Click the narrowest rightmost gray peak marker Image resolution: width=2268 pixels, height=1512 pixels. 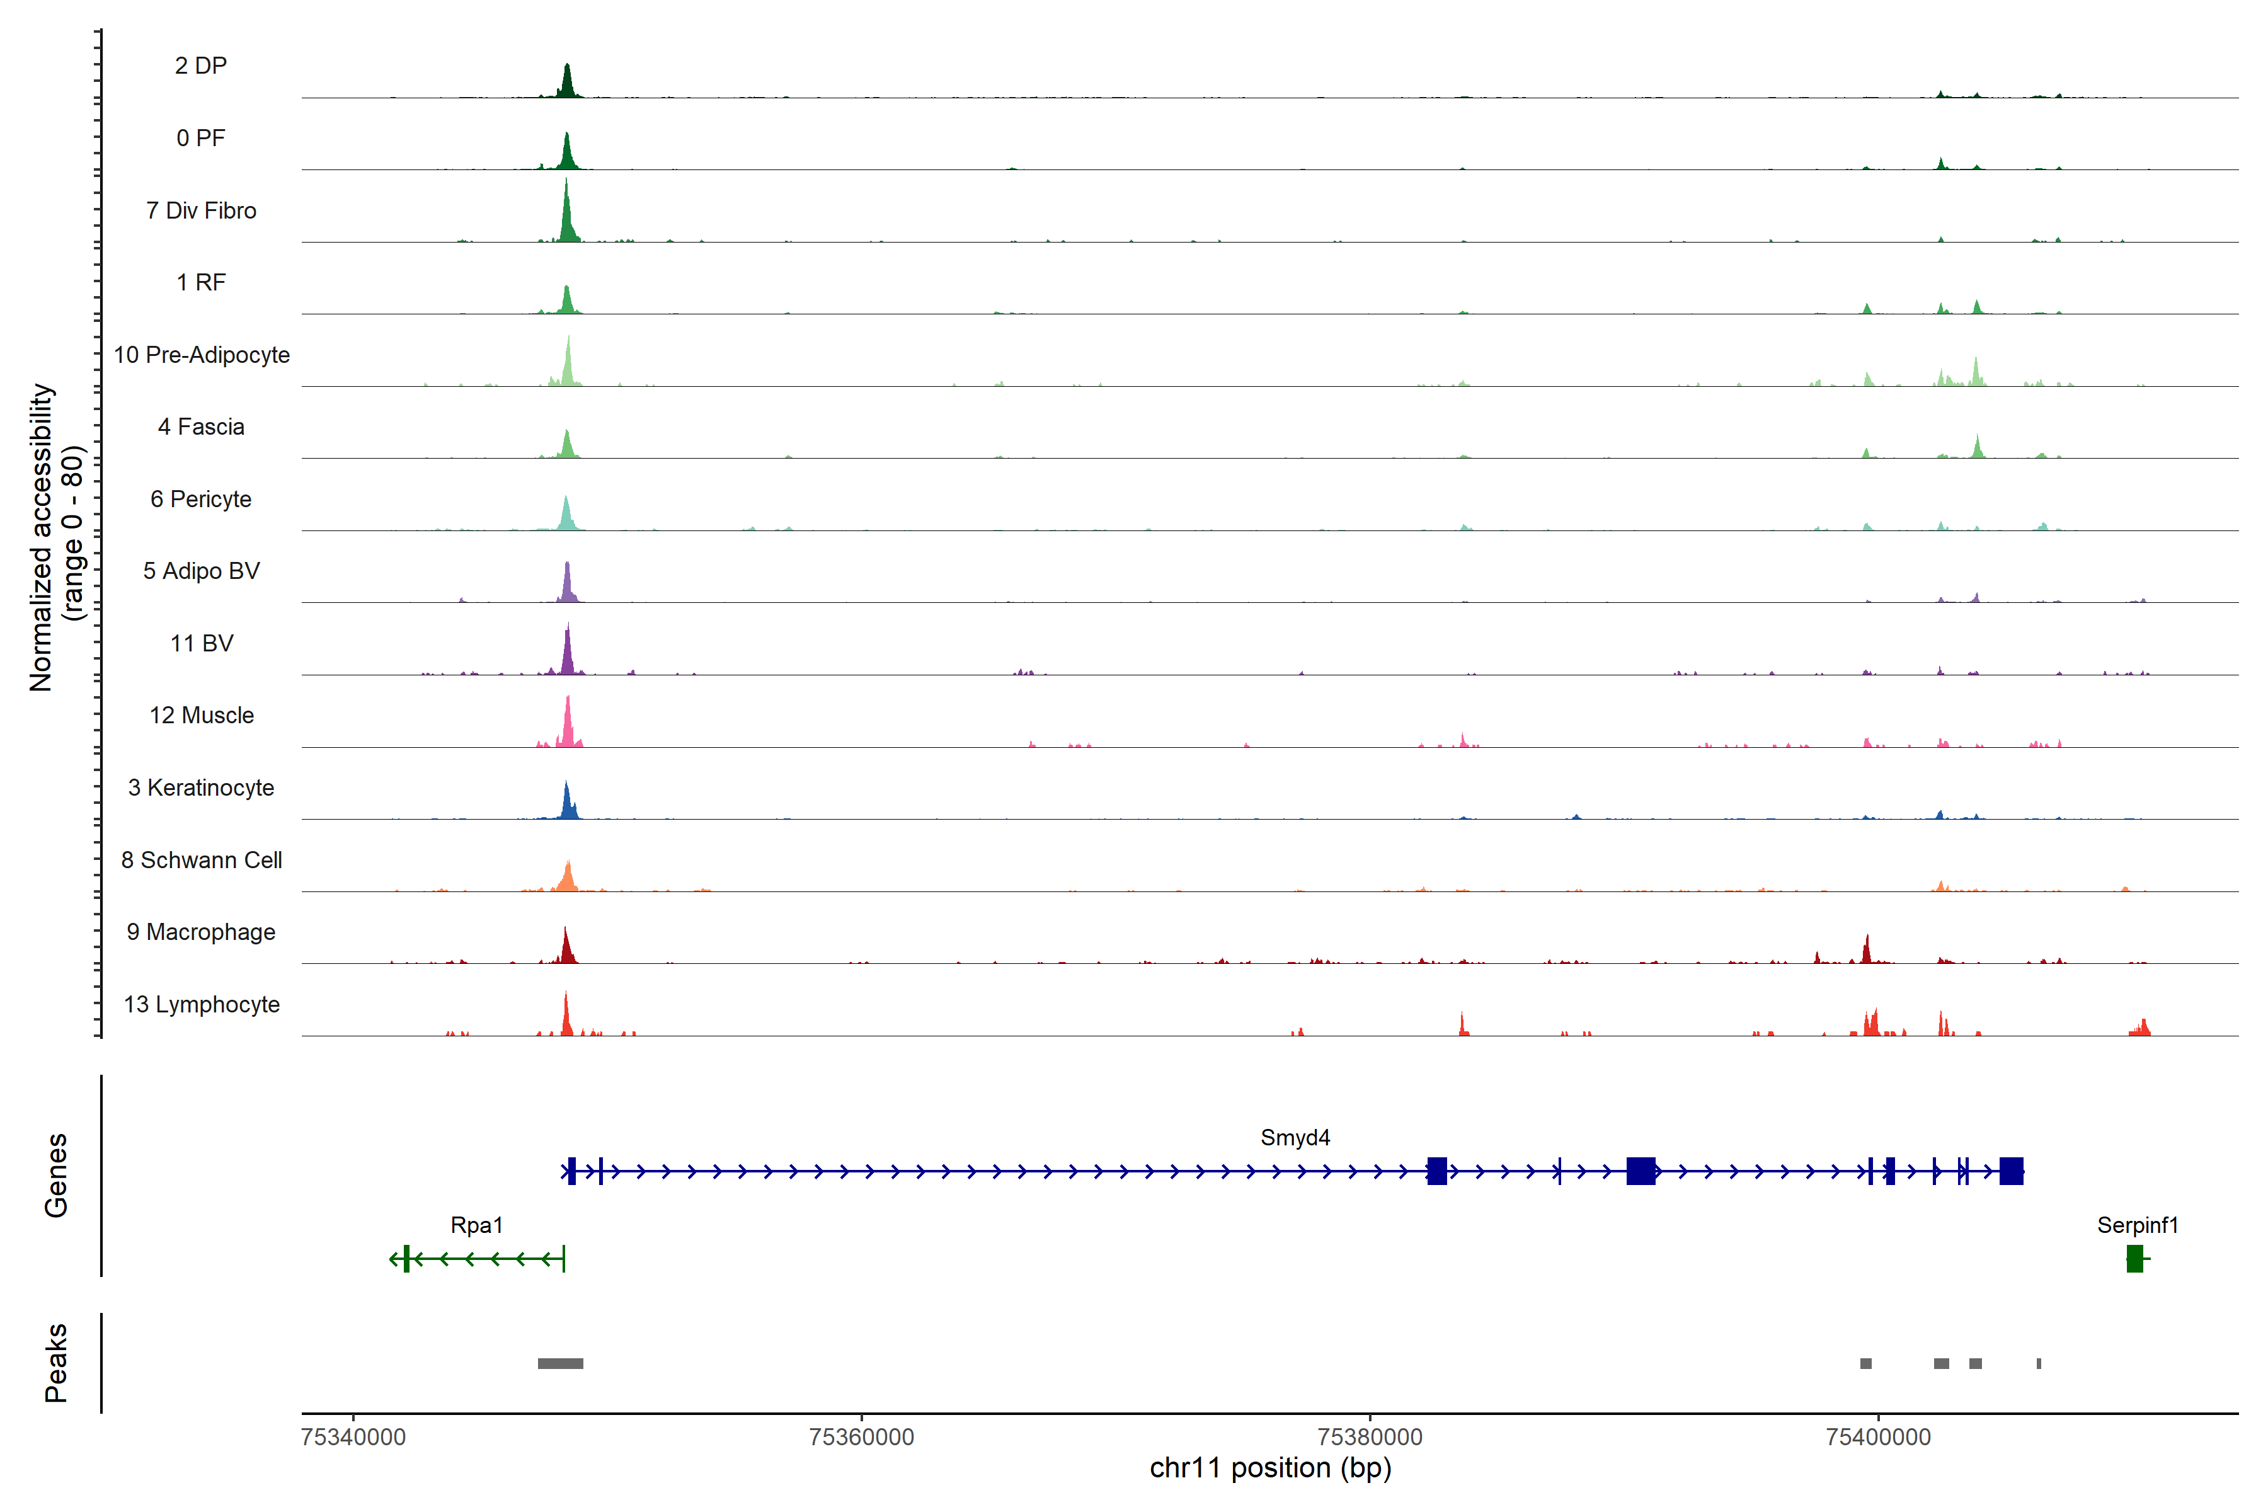[2039, 1363]
